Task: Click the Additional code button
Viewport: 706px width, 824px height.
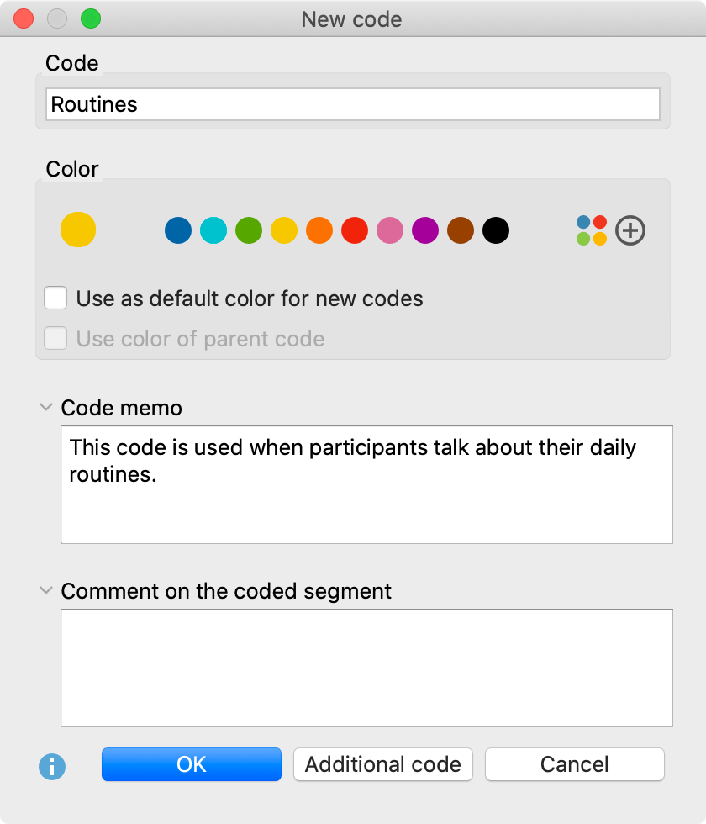Action: [x=383, y=764]
